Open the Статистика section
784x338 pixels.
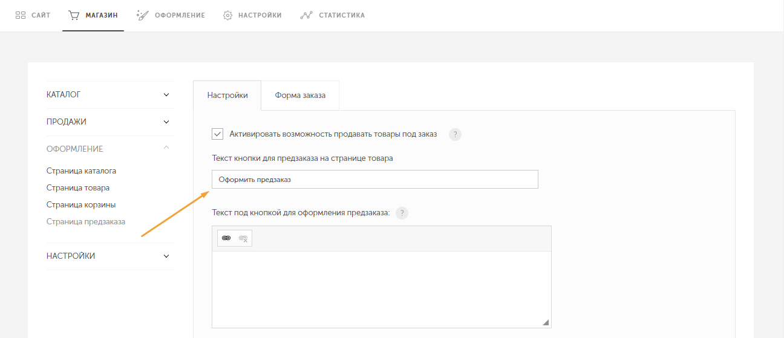(333, 15)
